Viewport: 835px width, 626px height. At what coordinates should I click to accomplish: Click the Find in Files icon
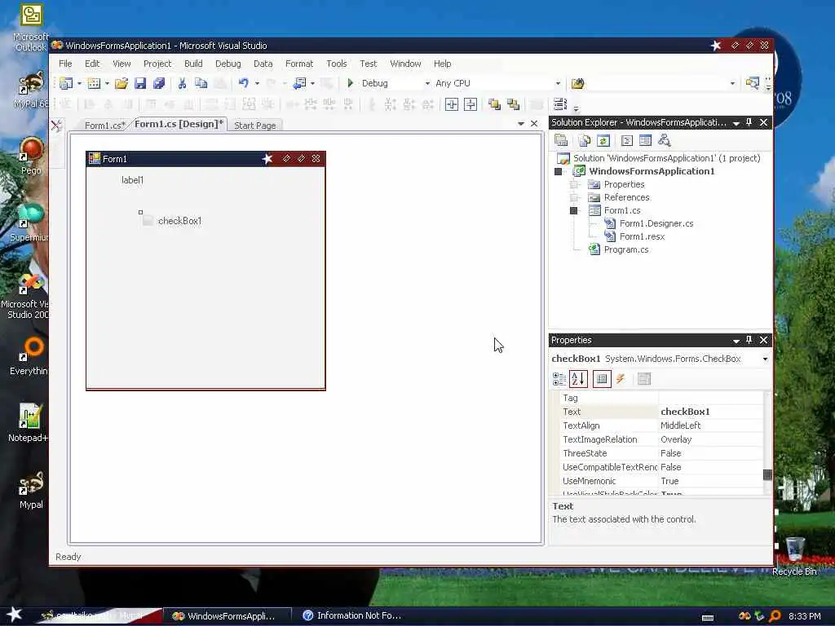pos(578,83)
